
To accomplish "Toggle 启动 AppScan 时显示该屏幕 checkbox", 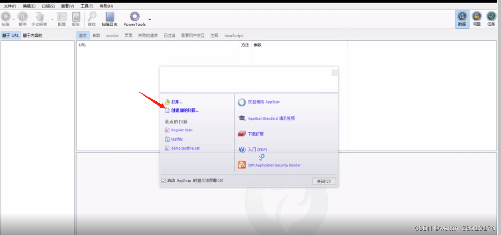I will 164,181.
